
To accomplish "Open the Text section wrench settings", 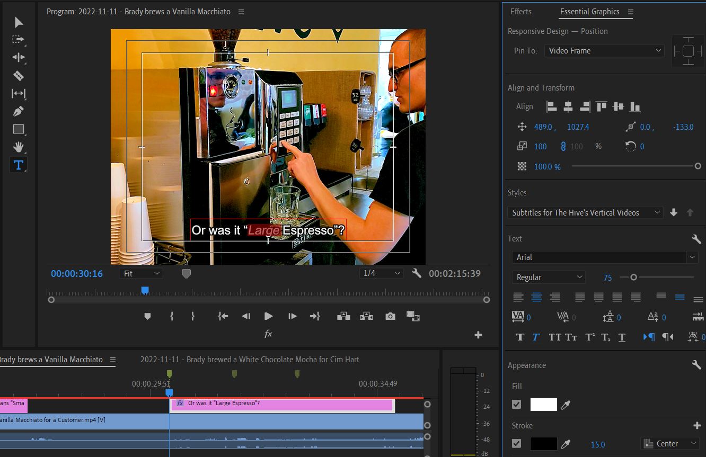I will tap(696, 239).
